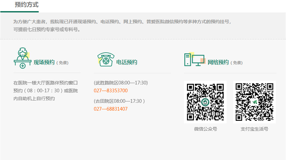This screenshot has width=286, height=160.
Task: Click the 古田院区08:00—17:30 text
Action: click(119, 101)
